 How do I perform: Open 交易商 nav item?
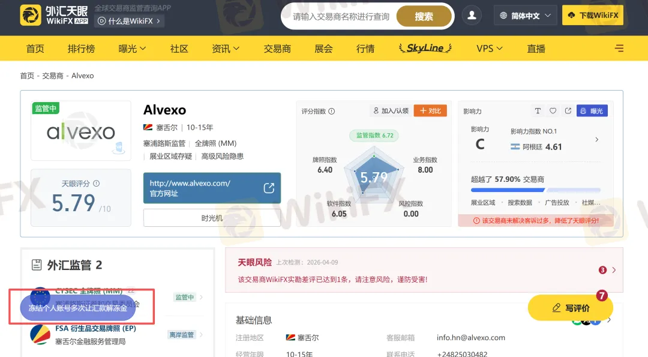277,49
